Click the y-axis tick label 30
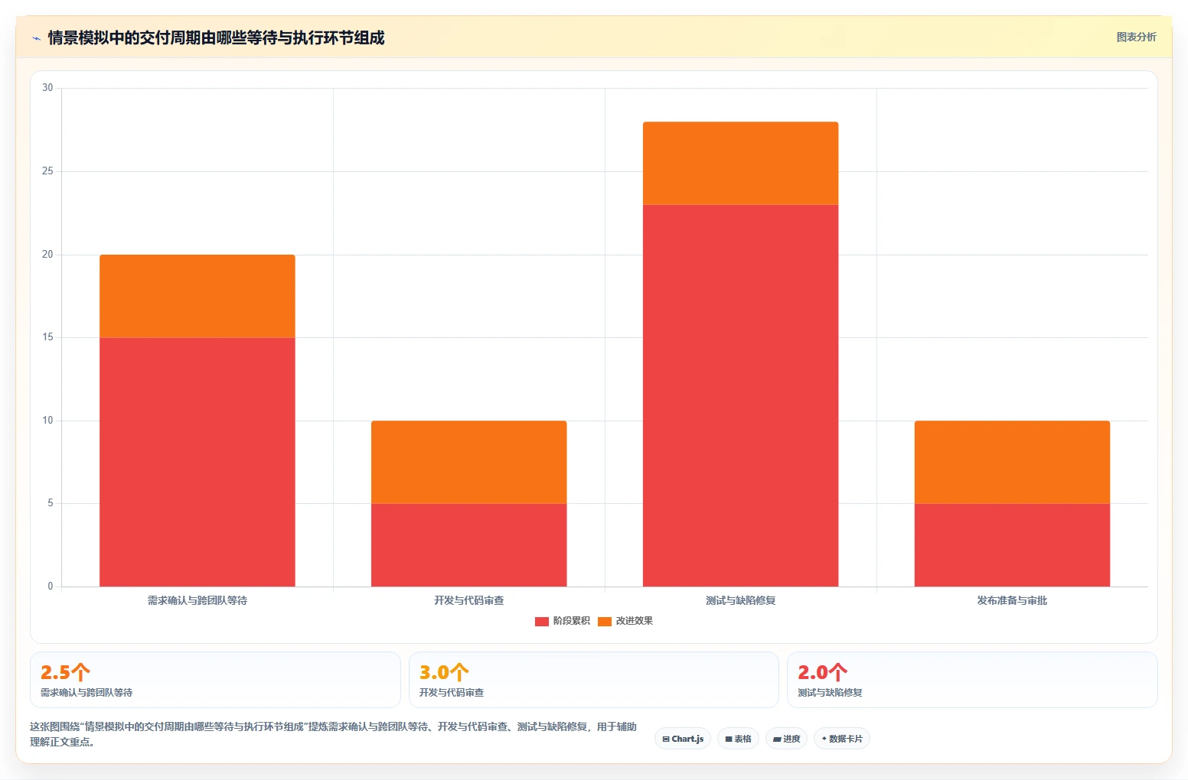 [47, 88]
